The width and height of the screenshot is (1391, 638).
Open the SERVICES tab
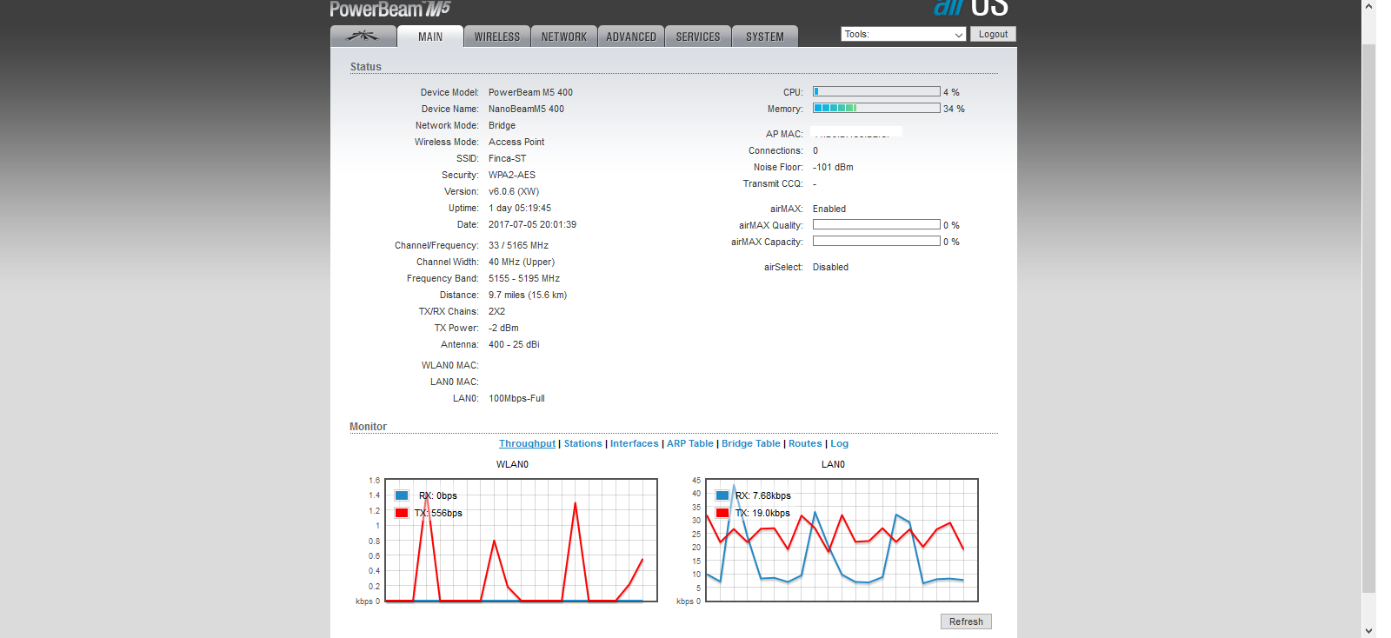(x=698, y=37)
